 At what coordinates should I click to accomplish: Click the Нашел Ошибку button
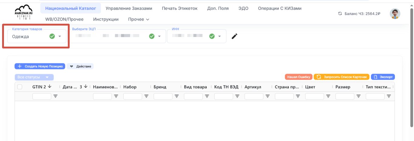(x=299, y=77)
